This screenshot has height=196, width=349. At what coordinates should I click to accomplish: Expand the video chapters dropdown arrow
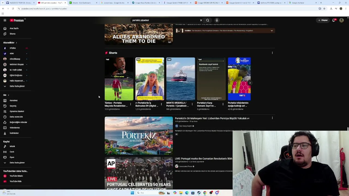click(272, 31)
